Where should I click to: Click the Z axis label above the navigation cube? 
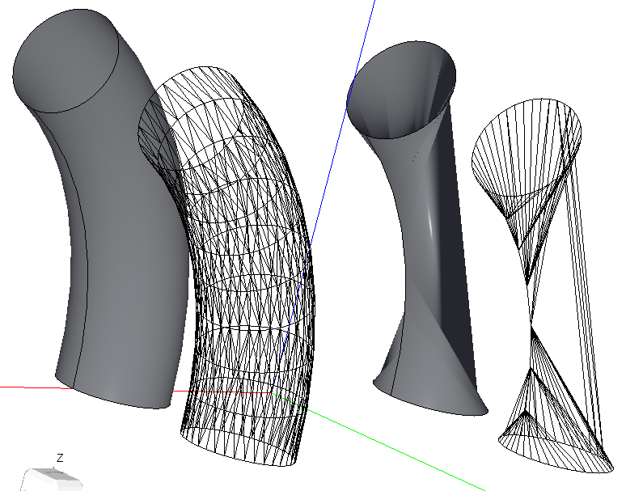[60, 458]
